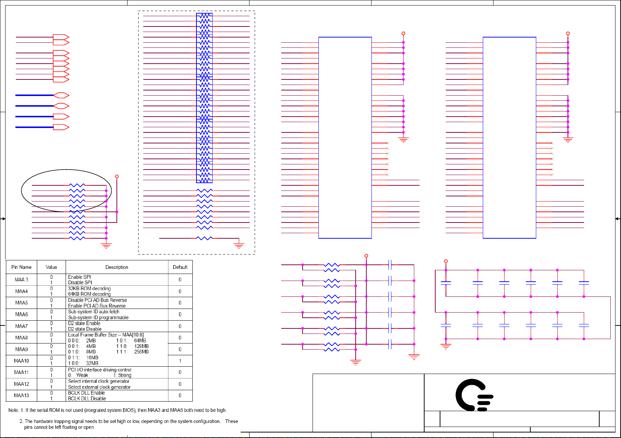
Task: Click 'BCLK DLL Disable' text
Action: tap(87, 399)
